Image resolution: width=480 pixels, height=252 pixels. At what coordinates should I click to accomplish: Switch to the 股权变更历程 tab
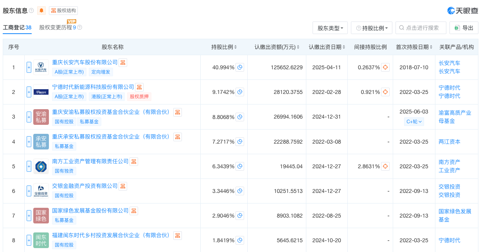[x=58, y=27]
